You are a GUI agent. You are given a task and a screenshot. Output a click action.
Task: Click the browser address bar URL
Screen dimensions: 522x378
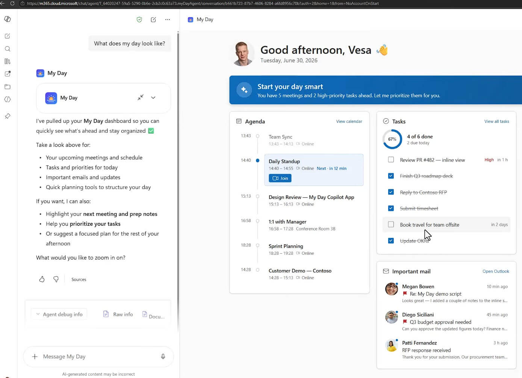pyautogui.click(x=203, y=3)
